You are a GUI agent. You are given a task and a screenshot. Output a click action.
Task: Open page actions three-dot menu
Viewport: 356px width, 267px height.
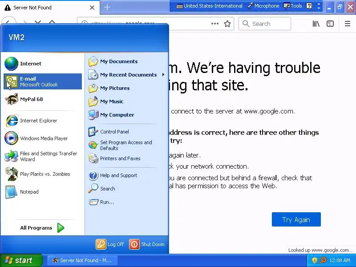[x=215, y=24]
